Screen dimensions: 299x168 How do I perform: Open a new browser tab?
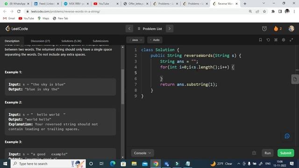tap(245, 4)
